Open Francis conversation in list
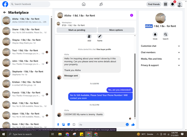Image resolution: width=187 pixels, height=137 pixels. click(25, 94)
